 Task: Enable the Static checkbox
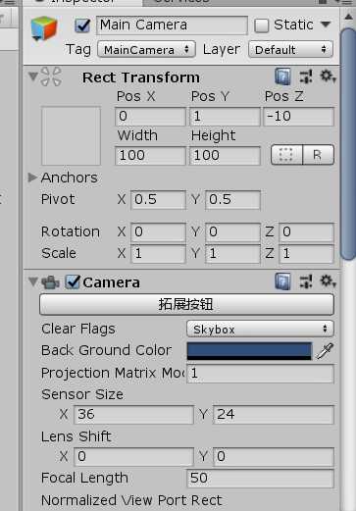262,26
